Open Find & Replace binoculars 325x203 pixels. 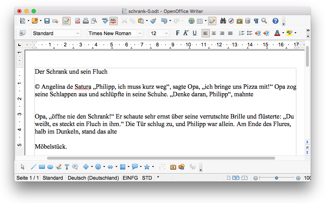[223, 21]
